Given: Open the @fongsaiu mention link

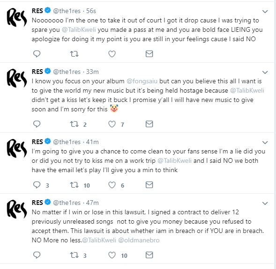Looking at the screenshot, I should coord(142,81).
